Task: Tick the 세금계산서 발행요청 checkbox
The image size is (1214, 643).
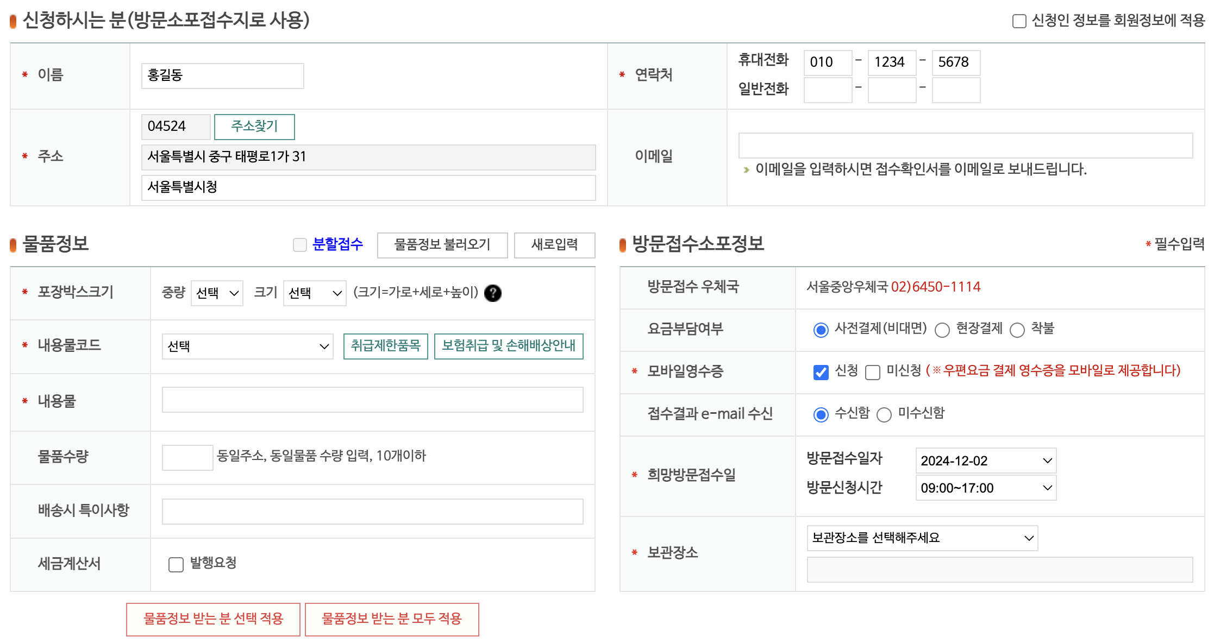Action: point(176,564)
